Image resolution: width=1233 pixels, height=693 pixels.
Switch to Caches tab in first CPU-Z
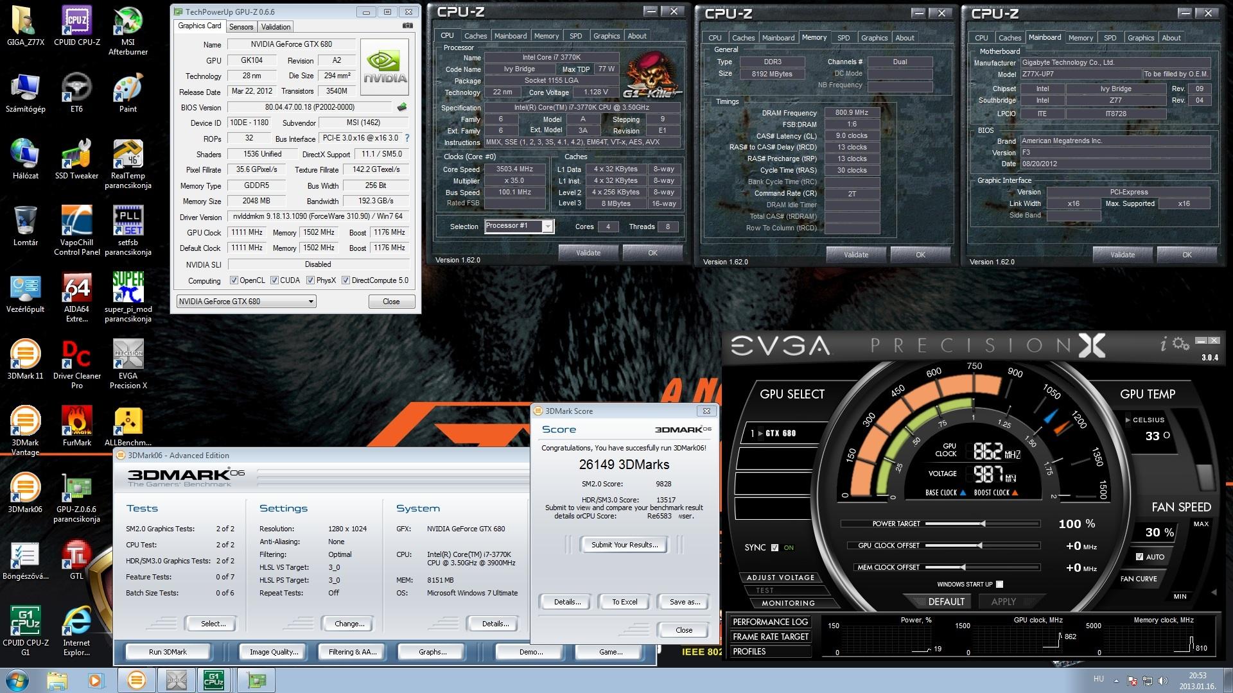(x=475, y=36)
